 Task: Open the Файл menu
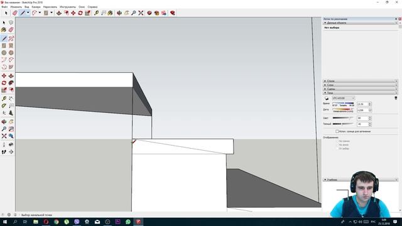[4, 7]
